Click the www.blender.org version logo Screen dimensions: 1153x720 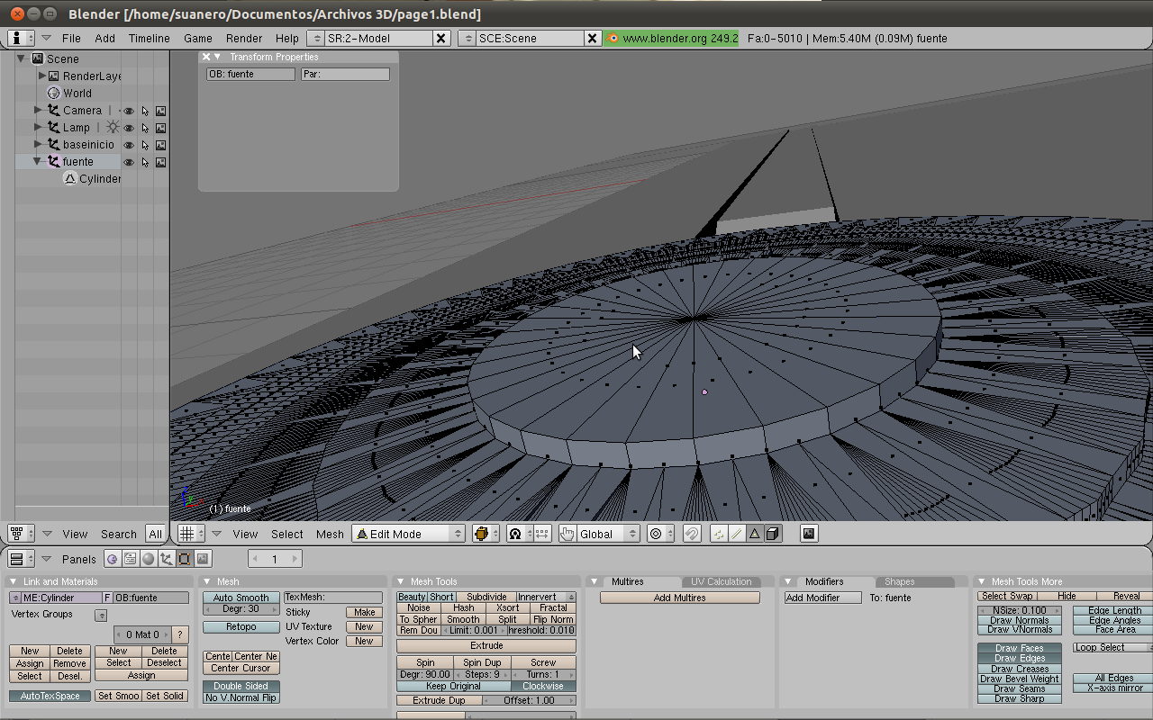672,39
